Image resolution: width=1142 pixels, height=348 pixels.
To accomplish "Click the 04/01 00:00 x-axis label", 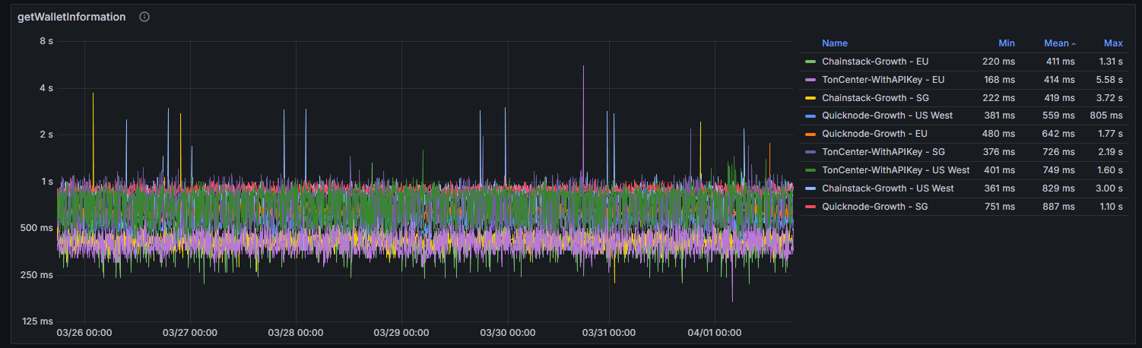I will tap(714, 333).
